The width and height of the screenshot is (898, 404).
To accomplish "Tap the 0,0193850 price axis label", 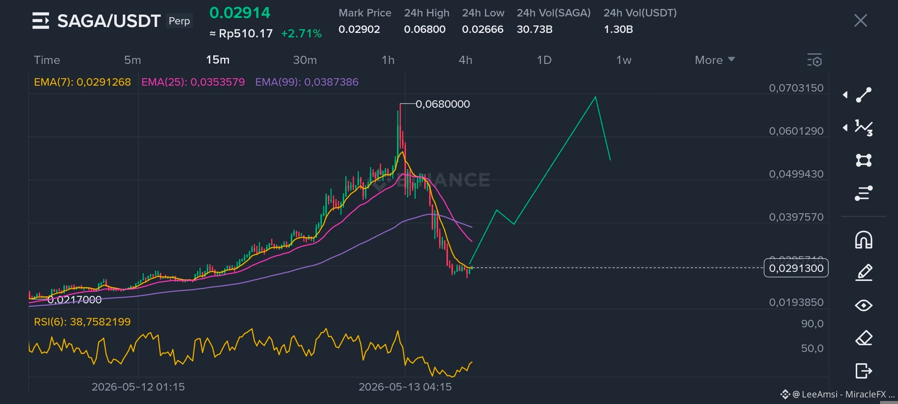I will pos(796,302).
